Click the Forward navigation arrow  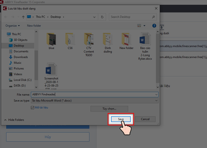click(13, 17)
